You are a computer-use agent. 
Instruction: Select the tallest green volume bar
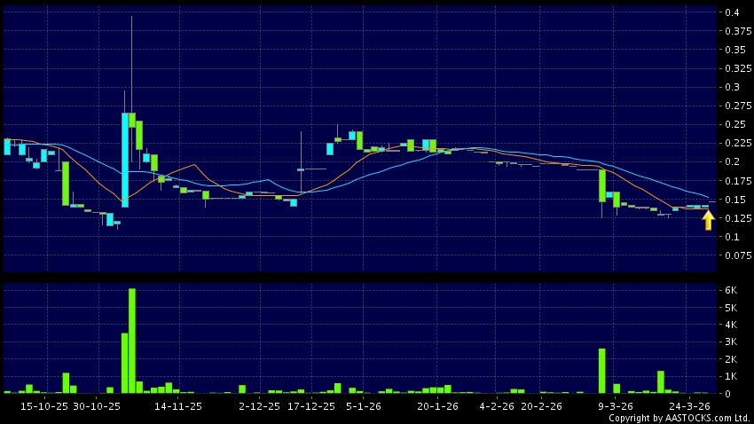pos(132,341)
